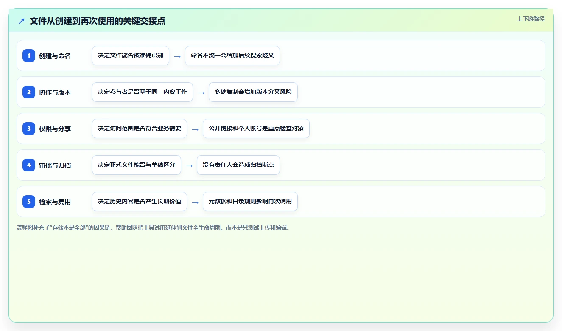Click the 决定访问范围是否符合业务需要 box
The image size is (562, 331).
(140, 129)
